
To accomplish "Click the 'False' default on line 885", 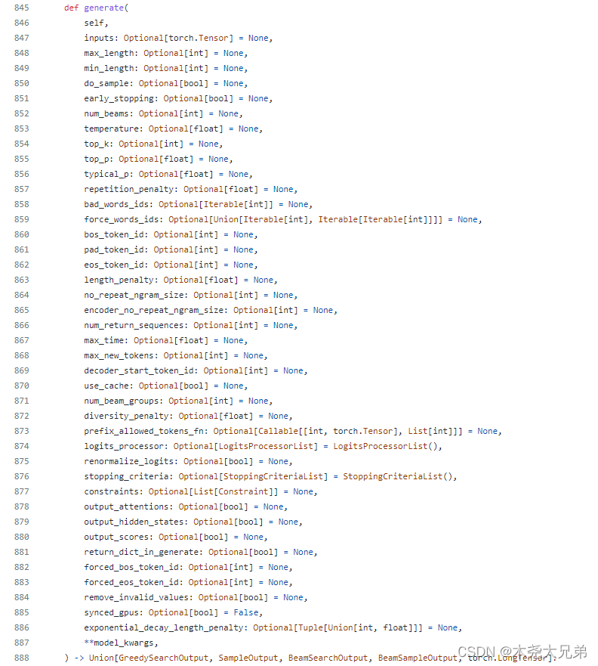I will tap(246, 612).
